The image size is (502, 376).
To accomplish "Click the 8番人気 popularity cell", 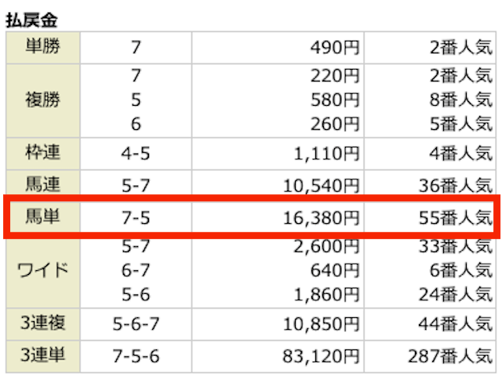I will click(x=461, y=99).
